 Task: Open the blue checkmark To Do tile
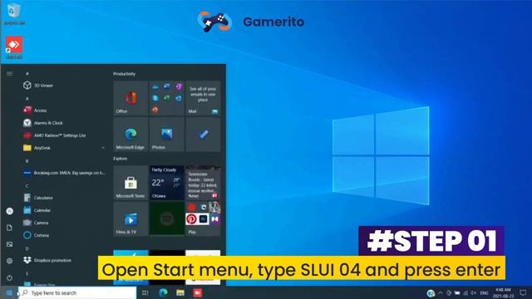click(x=203, y=135)
